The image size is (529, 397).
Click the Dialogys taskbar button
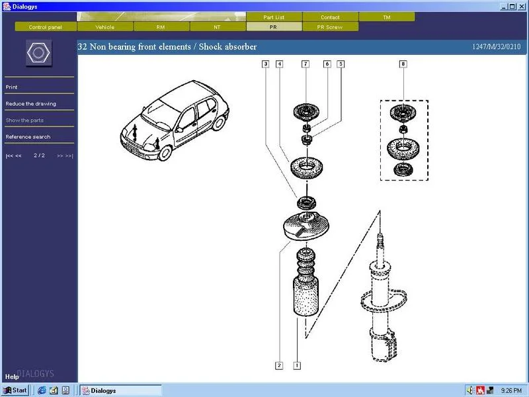point(121,390)
